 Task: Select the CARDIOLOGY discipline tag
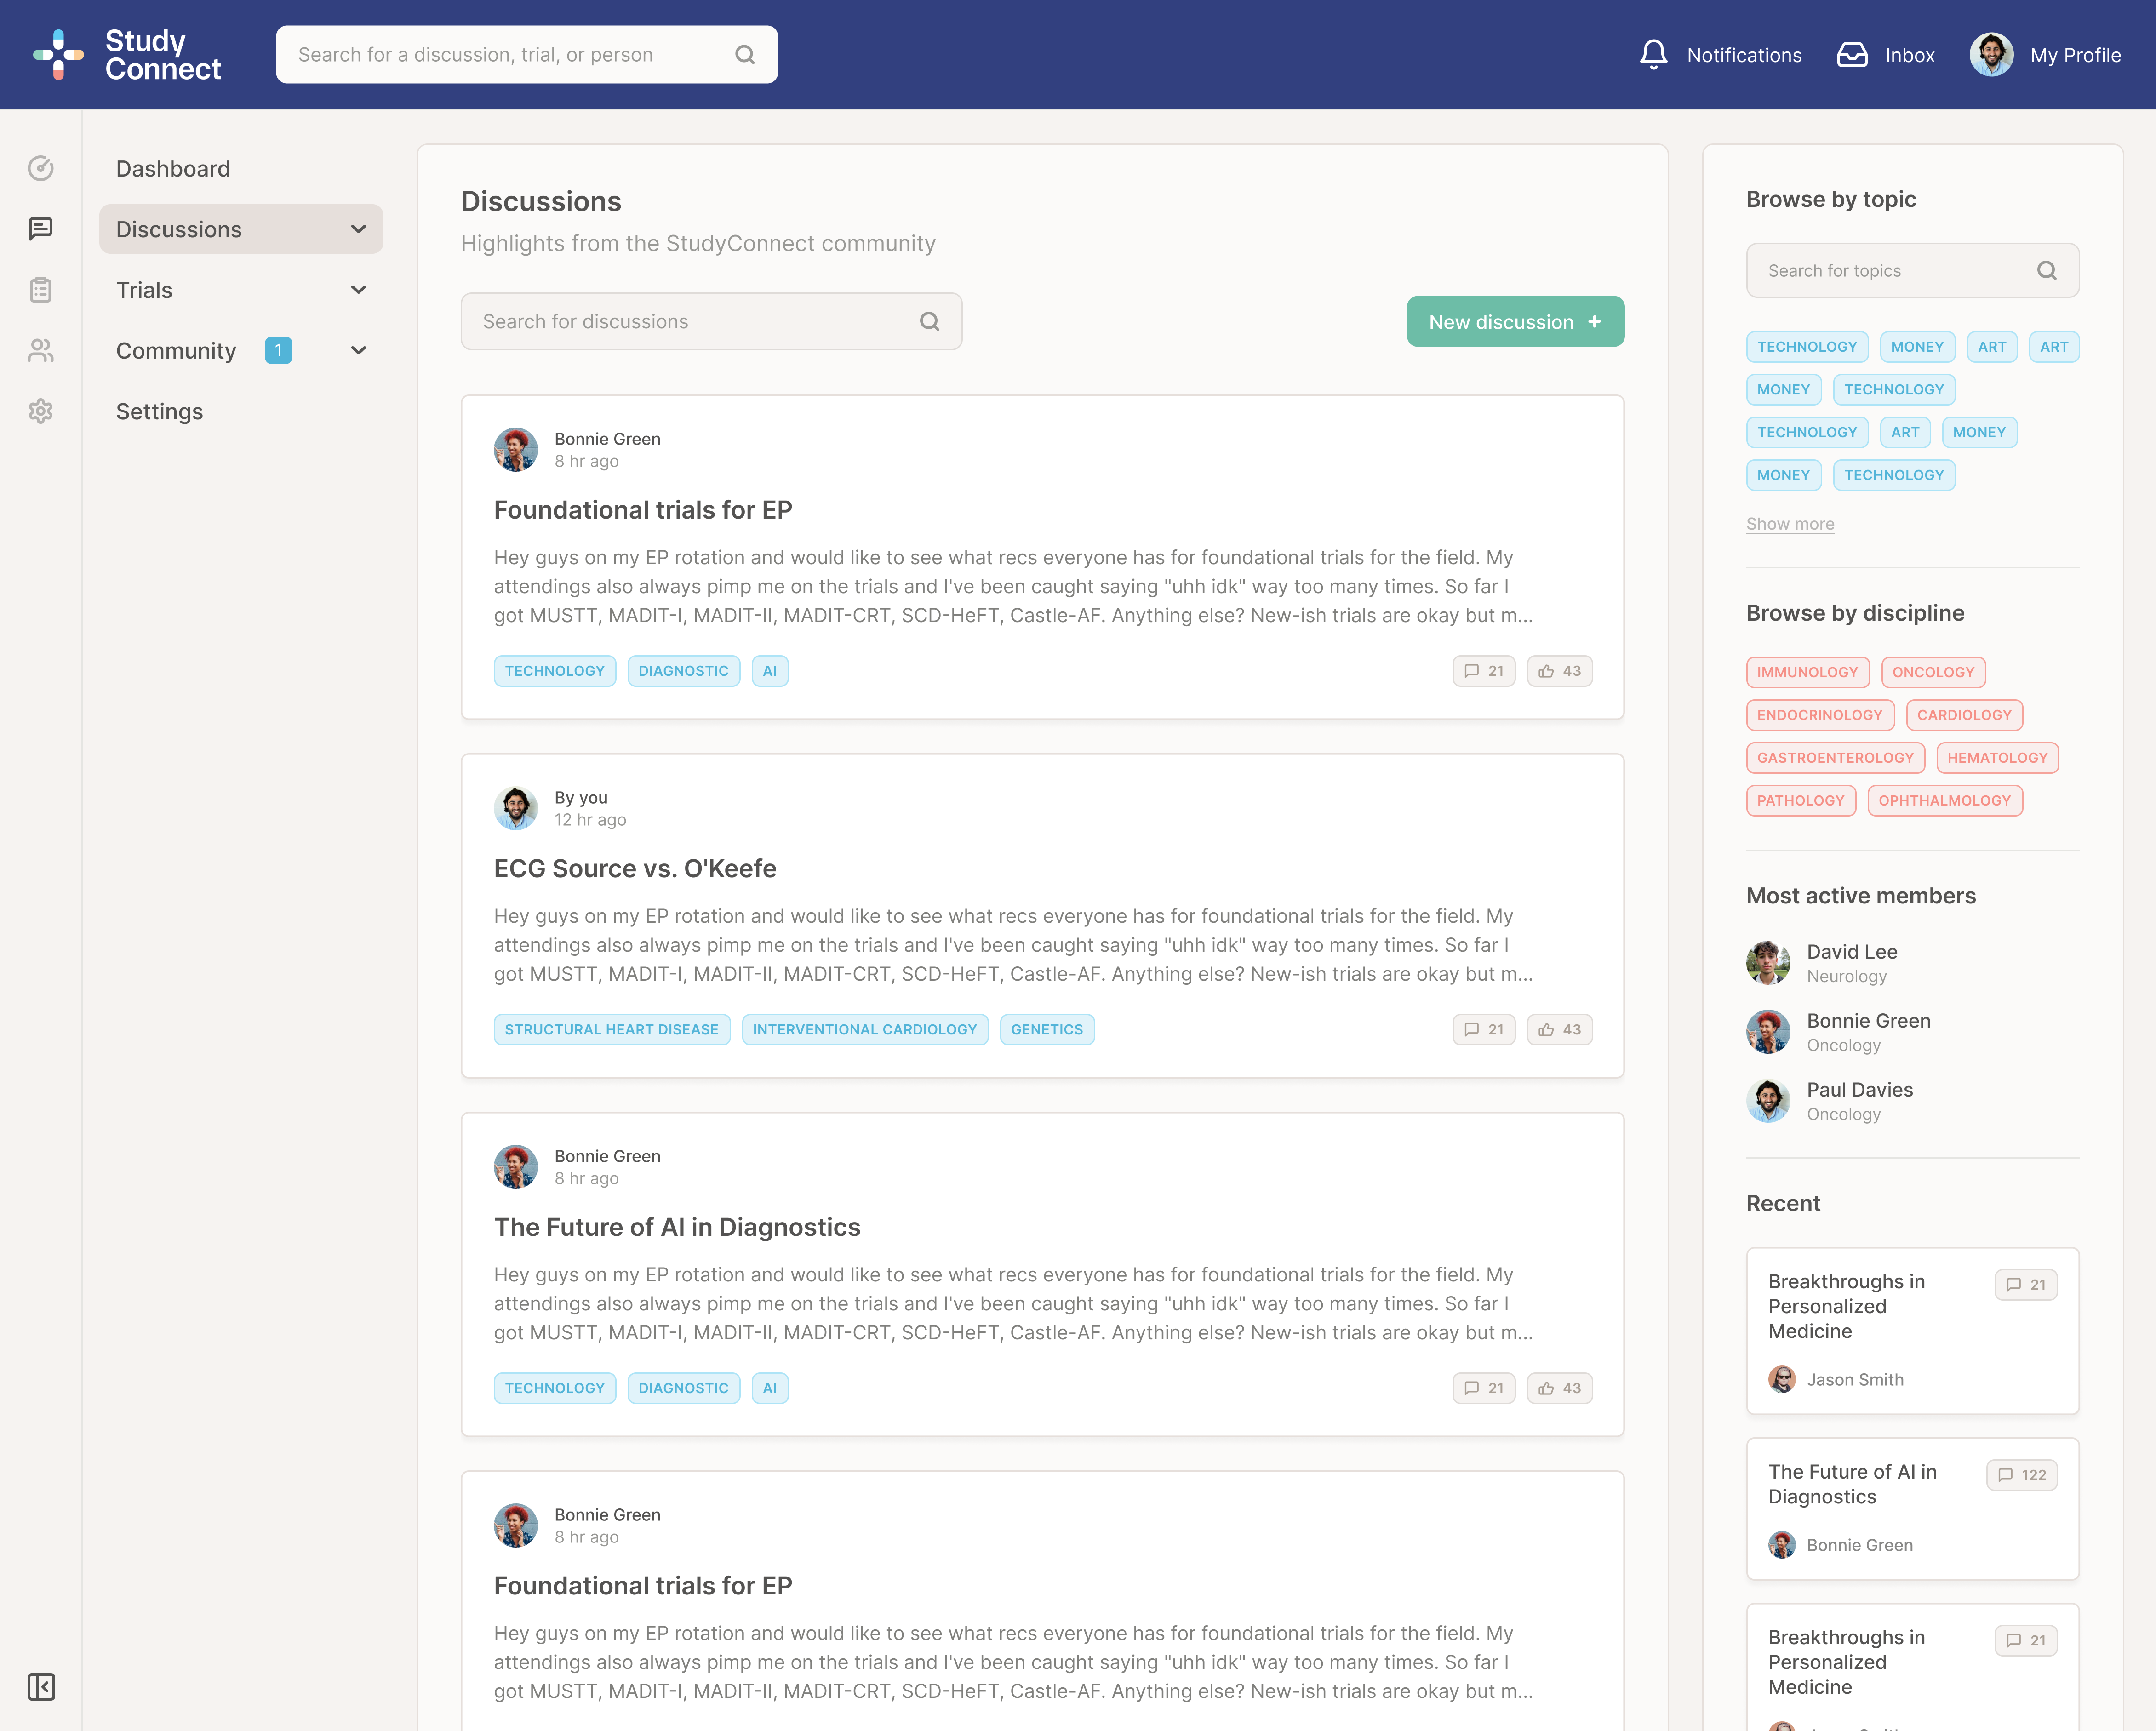coord(1963,715)
